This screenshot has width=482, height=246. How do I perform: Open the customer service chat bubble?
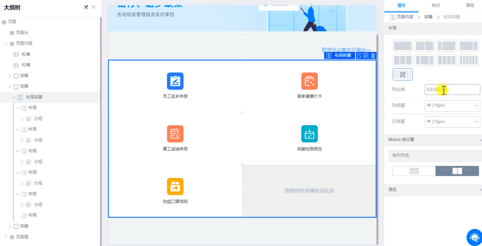click(x=474, y=237)
